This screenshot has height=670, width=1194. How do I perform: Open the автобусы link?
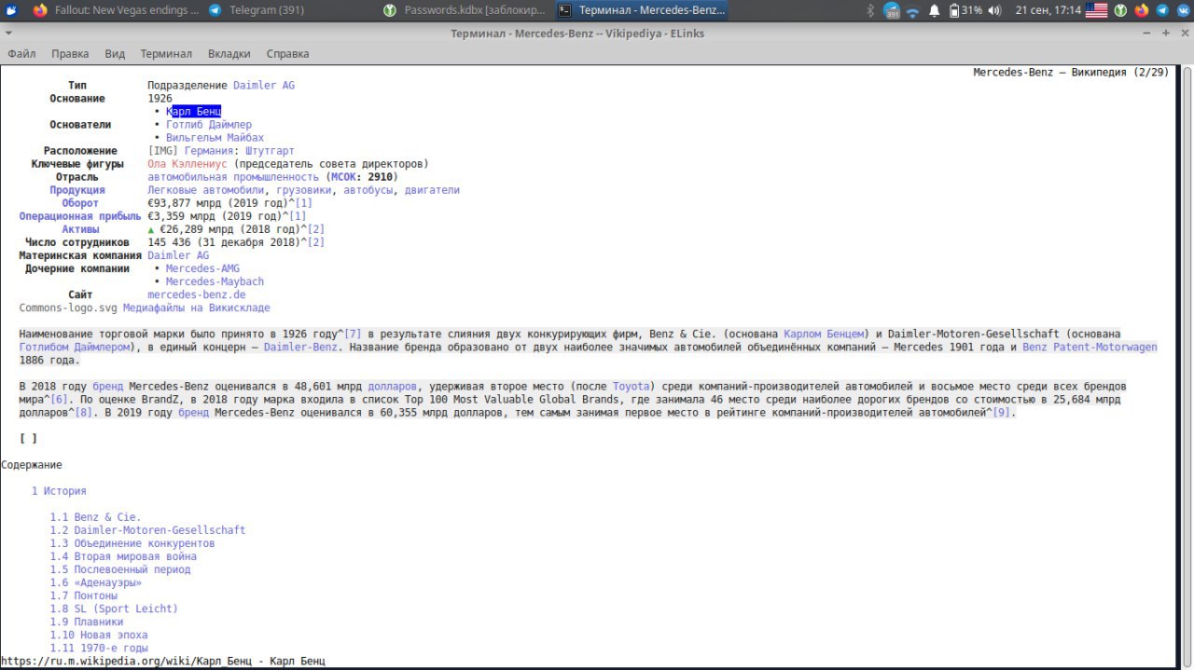click(x=368, y=189)
